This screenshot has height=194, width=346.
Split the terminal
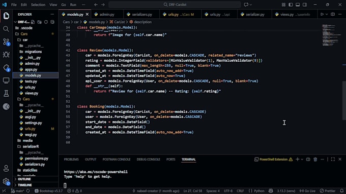click(308, 159)
